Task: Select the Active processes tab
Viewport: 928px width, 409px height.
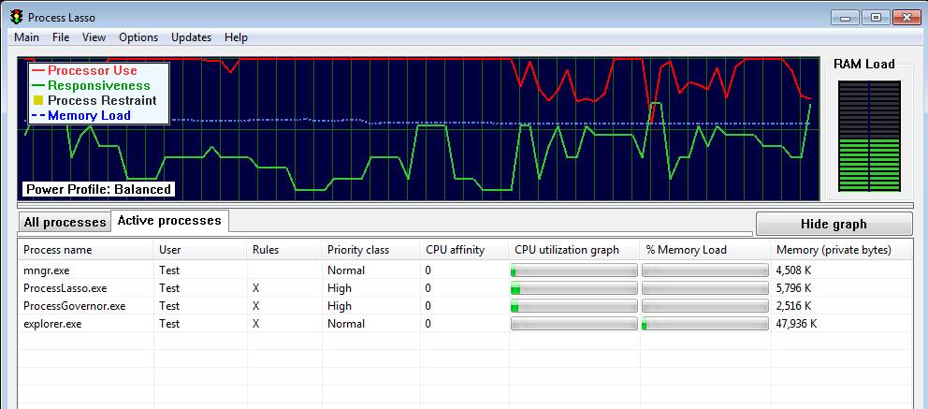Action: coord(169,221)
